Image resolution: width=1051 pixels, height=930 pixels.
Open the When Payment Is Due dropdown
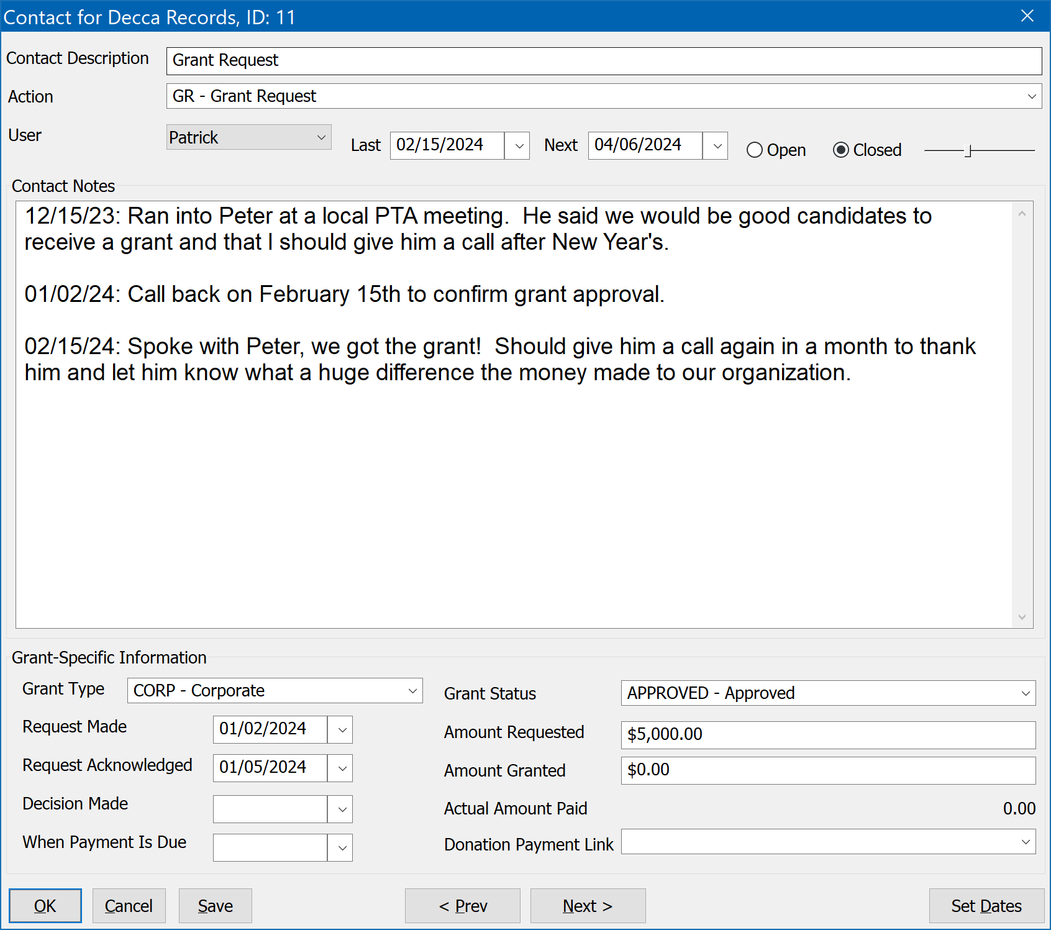pyautogui.click(x=340, y=848)
